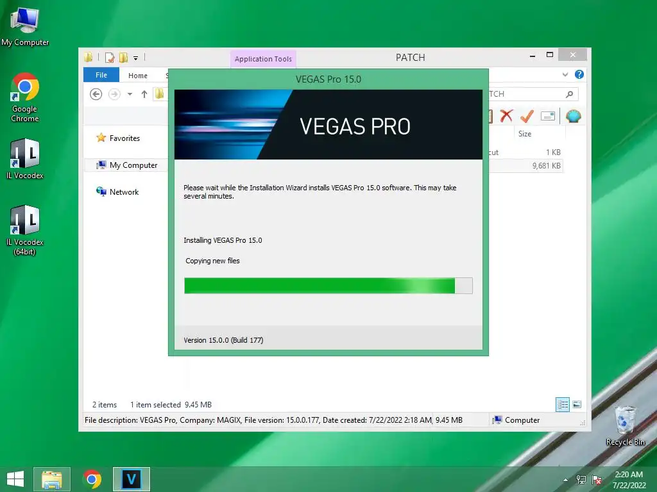Click the New Folder quick access icon
The width and height of the screenshot is (657, 492).
124,57
